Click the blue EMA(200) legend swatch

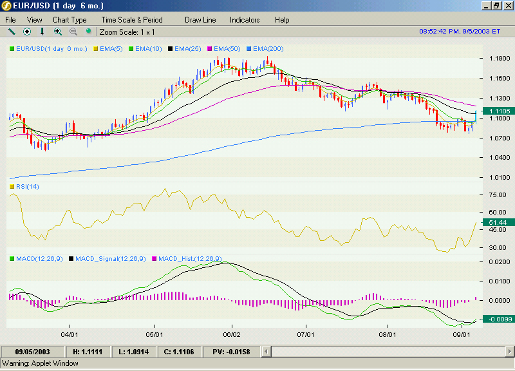(249, 49)
